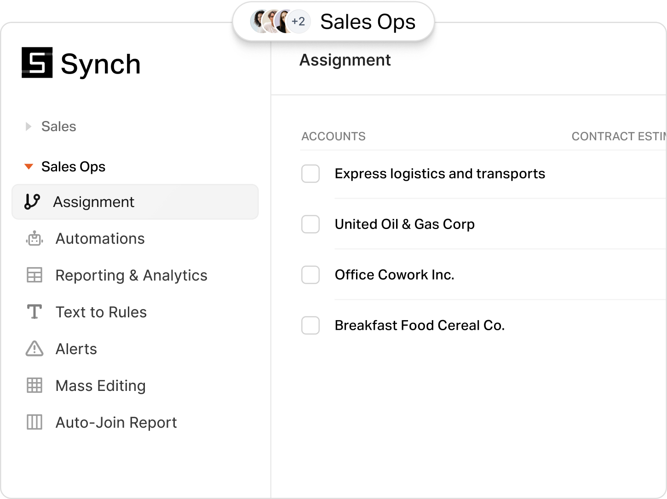Click the first team member avatar
667x499 pixels.
tap(258, 21)
